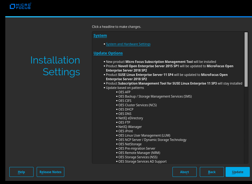This screenshot has height=184, width=252.
Task: Click the OES DHCP list item
Action: click(126, 109)
